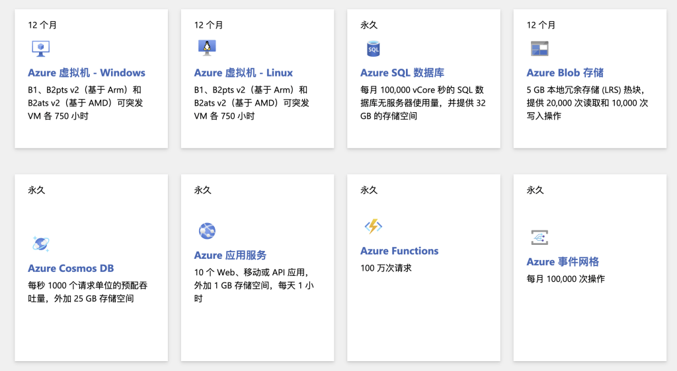Click the 12 个月 label on Blob 存储 card

pyautogui.click(x=541, y=25)
